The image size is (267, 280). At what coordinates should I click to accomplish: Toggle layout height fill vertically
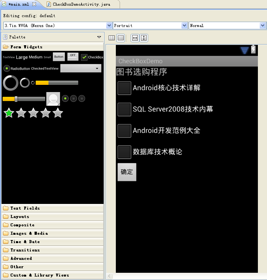[144, 38]
